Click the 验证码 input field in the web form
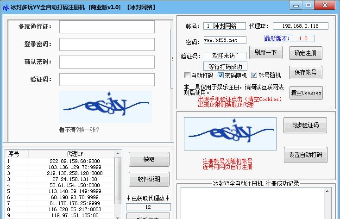The image size is (340, 219). (107, 80)
